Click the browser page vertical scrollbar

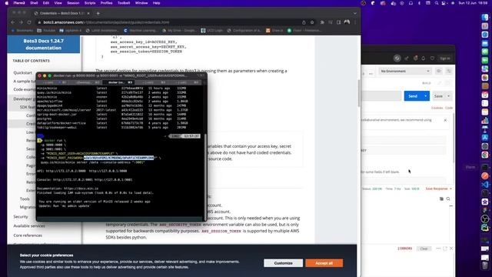[359, 93]
